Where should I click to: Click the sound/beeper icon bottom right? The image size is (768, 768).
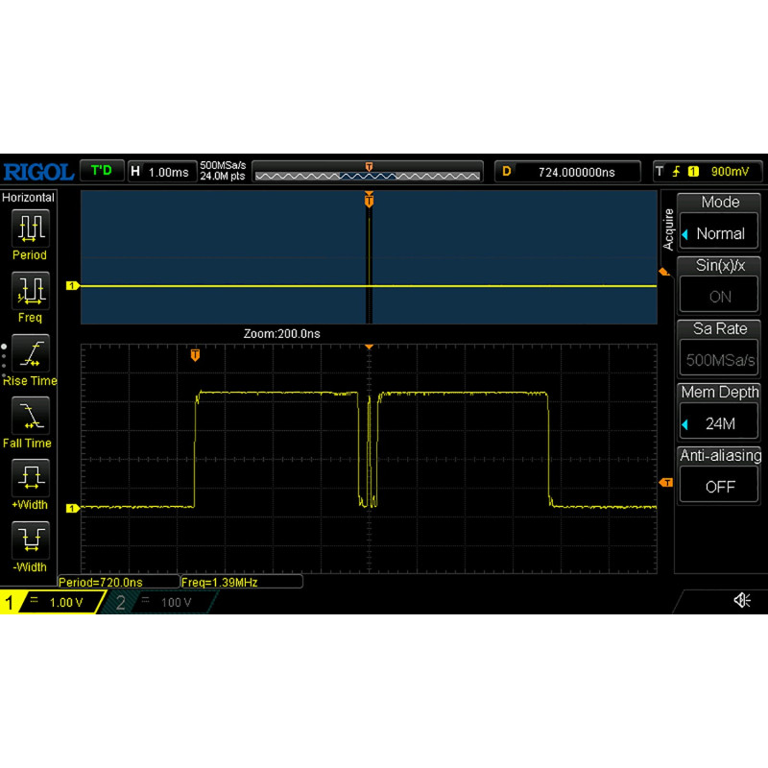tap(741, 598)
